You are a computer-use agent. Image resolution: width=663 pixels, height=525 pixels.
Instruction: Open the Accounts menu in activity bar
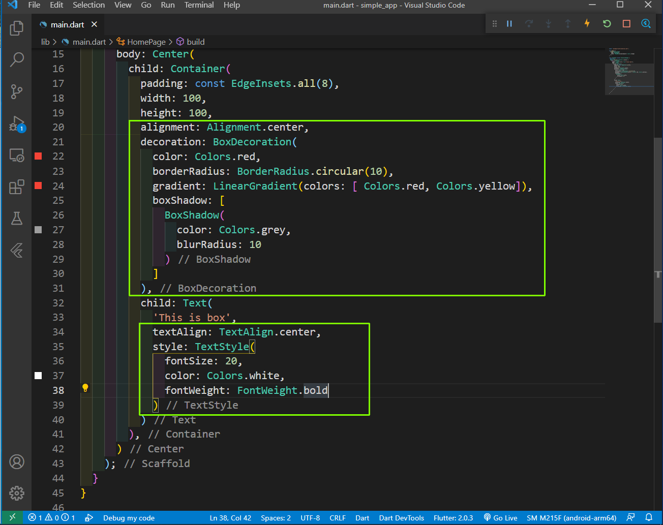pos(16,461)
